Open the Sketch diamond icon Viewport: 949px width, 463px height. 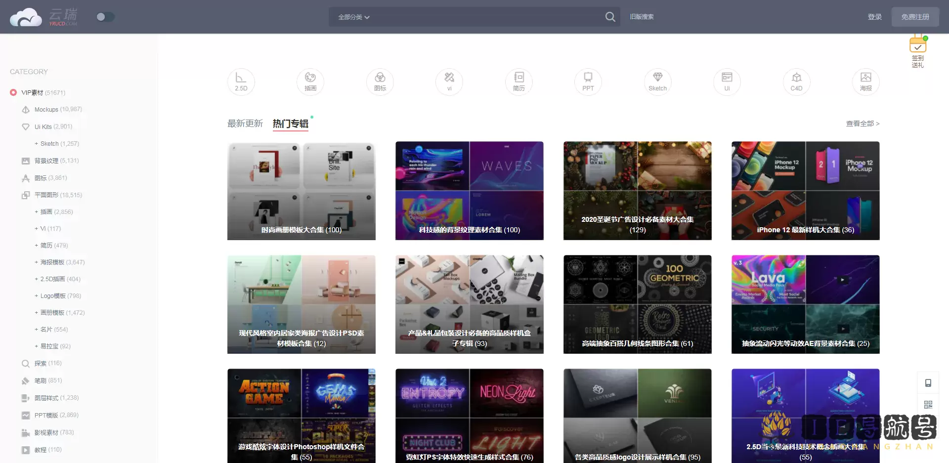pyautogui.click(x=657, y=81)
